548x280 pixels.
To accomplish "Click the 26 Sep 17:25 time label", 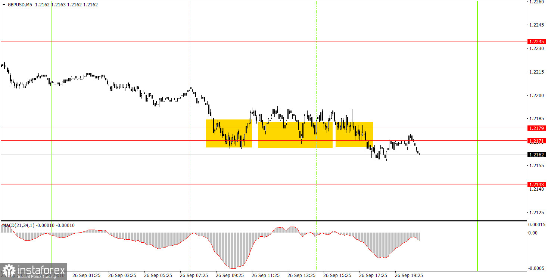I will coord(373,275).
